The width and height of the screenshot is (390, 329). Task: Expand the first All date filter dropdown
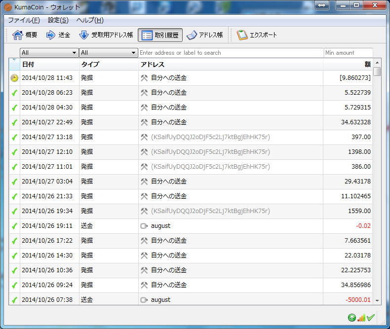point(49,53)
